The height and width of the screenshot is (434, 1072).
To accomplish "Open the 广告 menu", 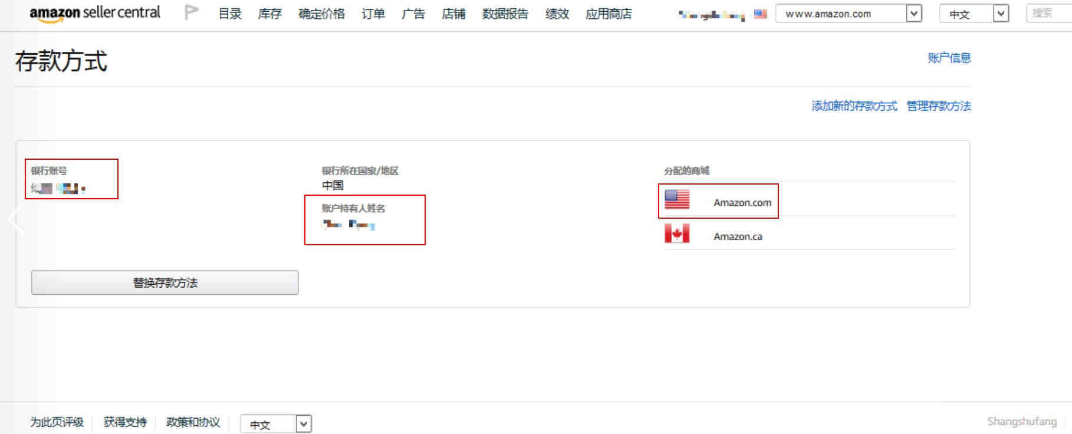I will [413, 14].
